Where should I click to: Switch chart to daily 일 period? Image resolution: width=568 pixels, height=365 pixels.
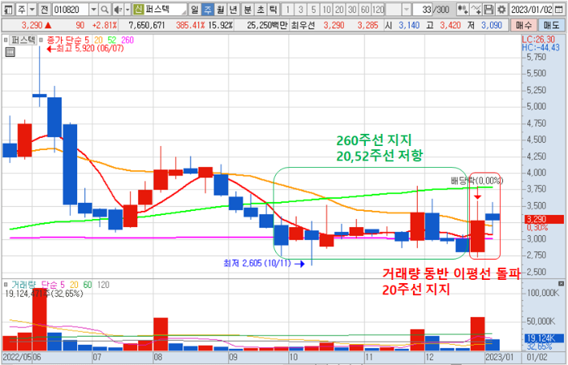pos(195,9)
